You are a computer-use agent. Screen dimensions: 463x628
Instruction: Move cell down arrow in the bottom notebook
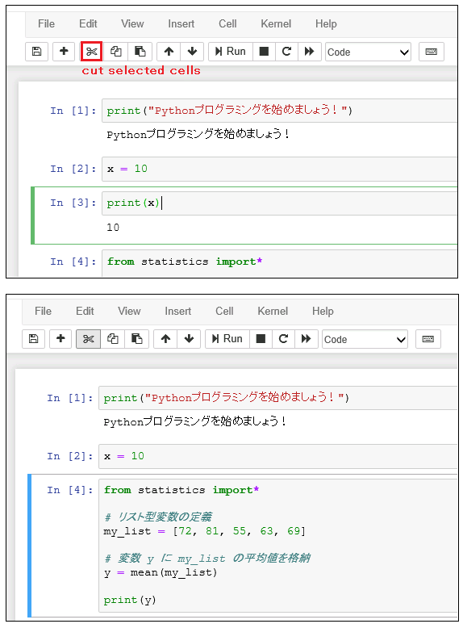pyautogui.click(x=189, y=339)
